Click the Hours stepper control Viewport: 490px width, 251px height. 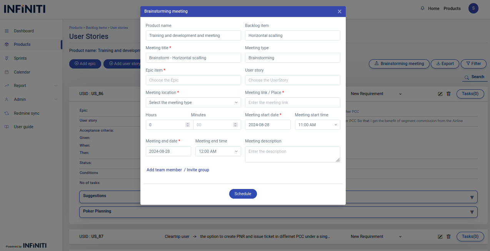click(x=188, y=125)
